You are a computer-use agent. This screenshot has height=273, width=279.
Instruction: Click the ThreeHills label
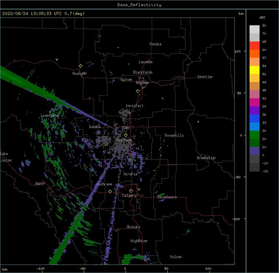tap(174, 136)
